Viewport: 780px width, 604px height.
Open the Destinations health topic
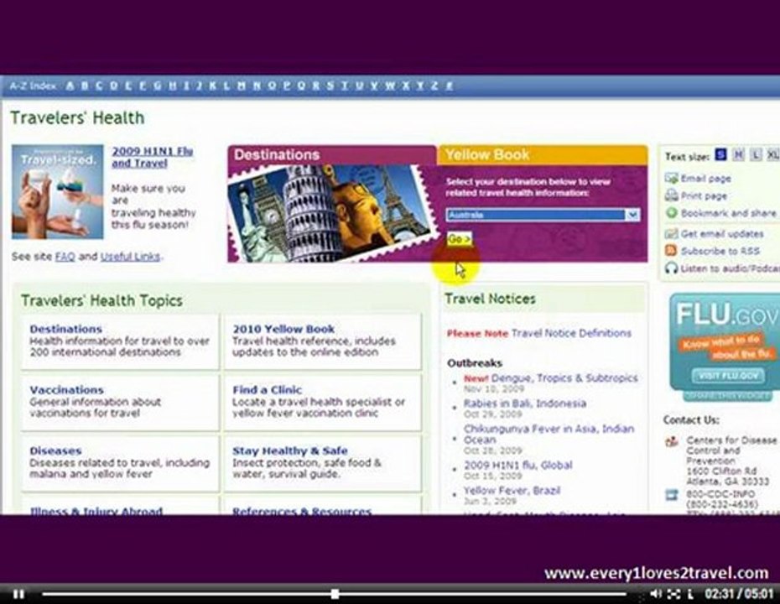(65, 329)
